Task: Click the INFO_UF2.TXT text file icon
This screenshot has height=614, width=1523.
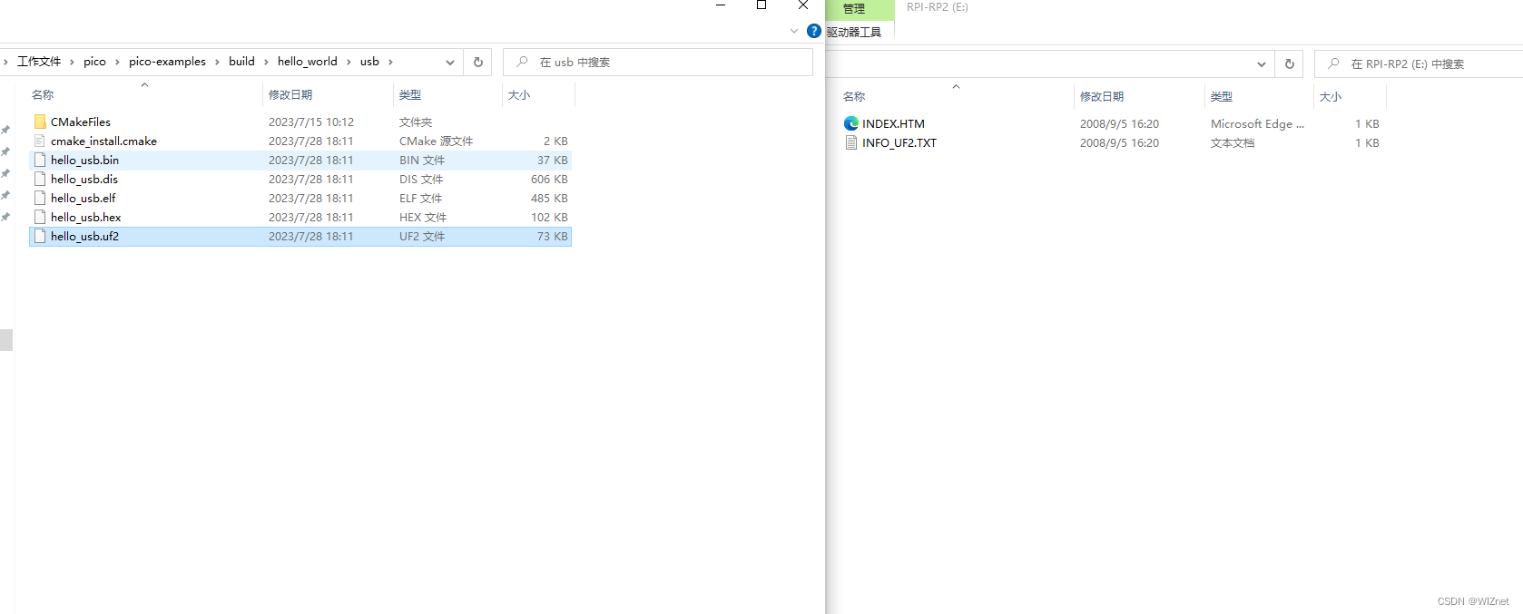Action: (x=851, y=142)
